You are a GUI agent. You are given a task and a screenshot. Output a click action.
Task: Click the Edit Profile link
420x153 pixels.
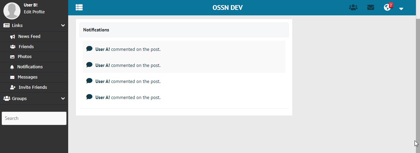[x=34, y=12]
